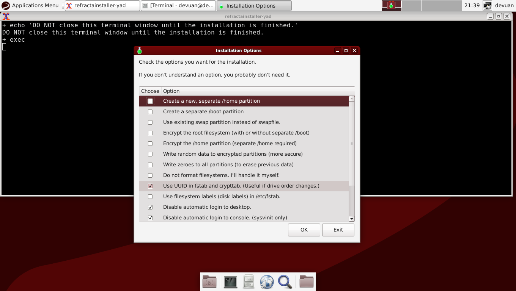Show desktop using first dock icon

[209, 282]
